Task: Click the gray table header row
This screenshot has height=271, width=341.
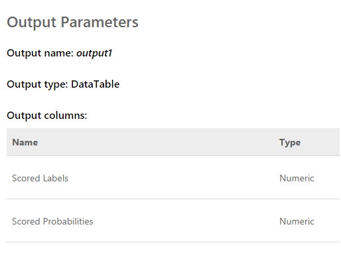Action: (x=173, y=142)
